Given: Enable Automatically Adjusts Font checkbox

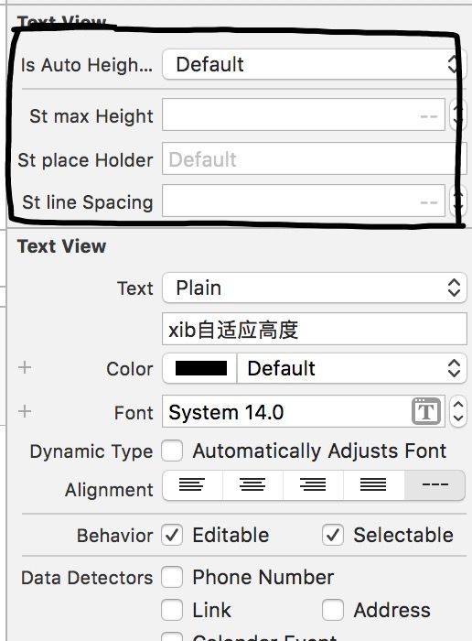Looking at the screenshot, I should click(172, 451).
